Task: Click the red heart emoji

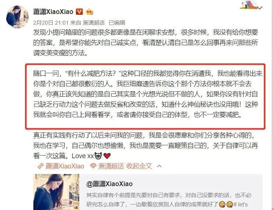Action: tap(107, 156)
